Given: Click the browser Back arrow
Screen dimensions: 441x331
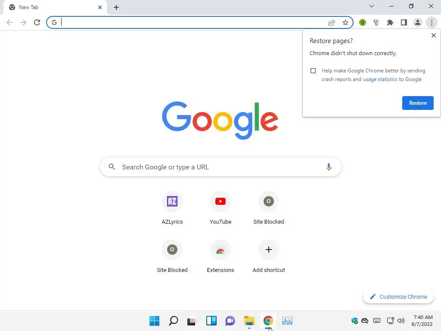Looking at the screenshot, I should click(9, 22).
